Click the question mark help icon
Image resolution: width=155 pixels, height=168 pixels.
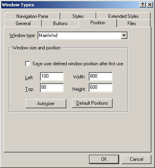(x=143, y=5)
